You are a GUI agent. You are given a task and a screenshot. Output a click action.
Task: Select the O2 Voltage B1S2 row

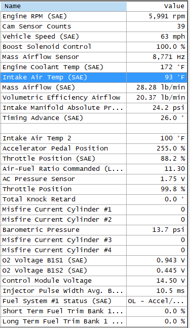click(94, 271)
